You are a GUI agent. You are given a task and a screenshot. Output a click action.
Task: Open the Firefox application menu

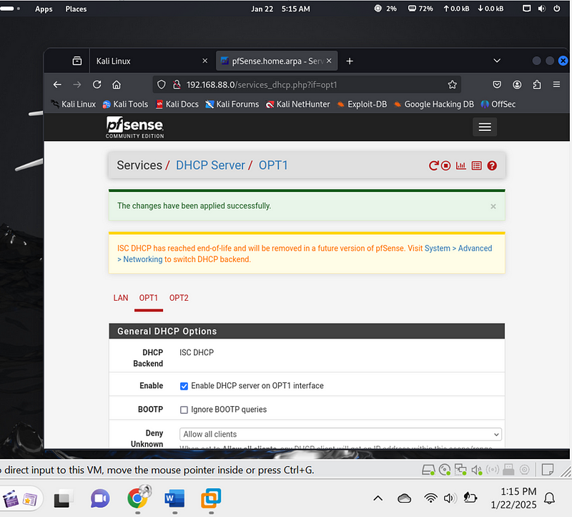pyautogui.click(x=556, y=84)
